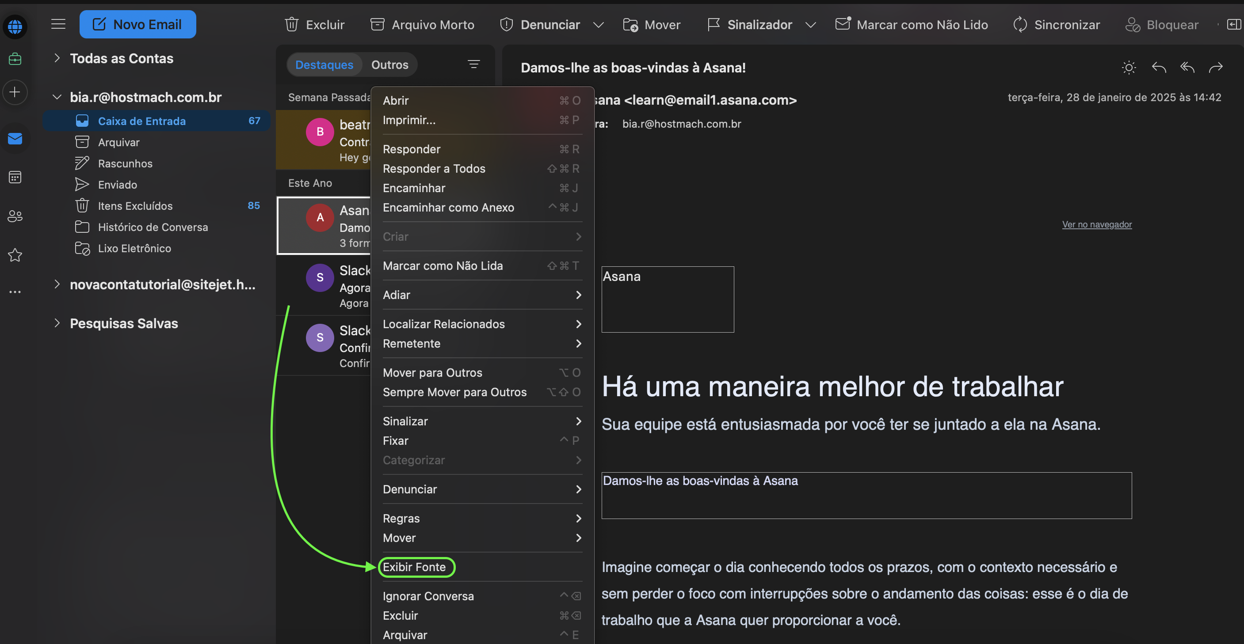Toggle the hamburger sidebar menu
Viewport: 1244px width, 644px height.
58,24
